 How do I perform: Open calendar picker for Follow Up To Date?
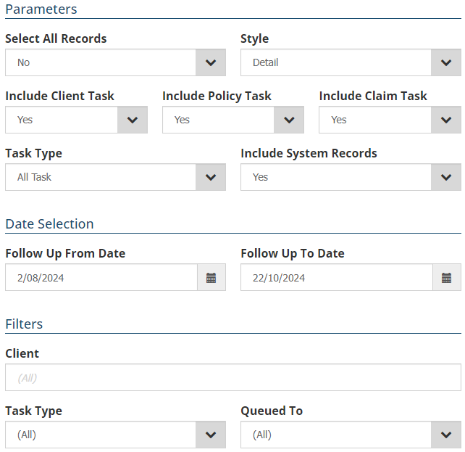[x=446, y=278]
